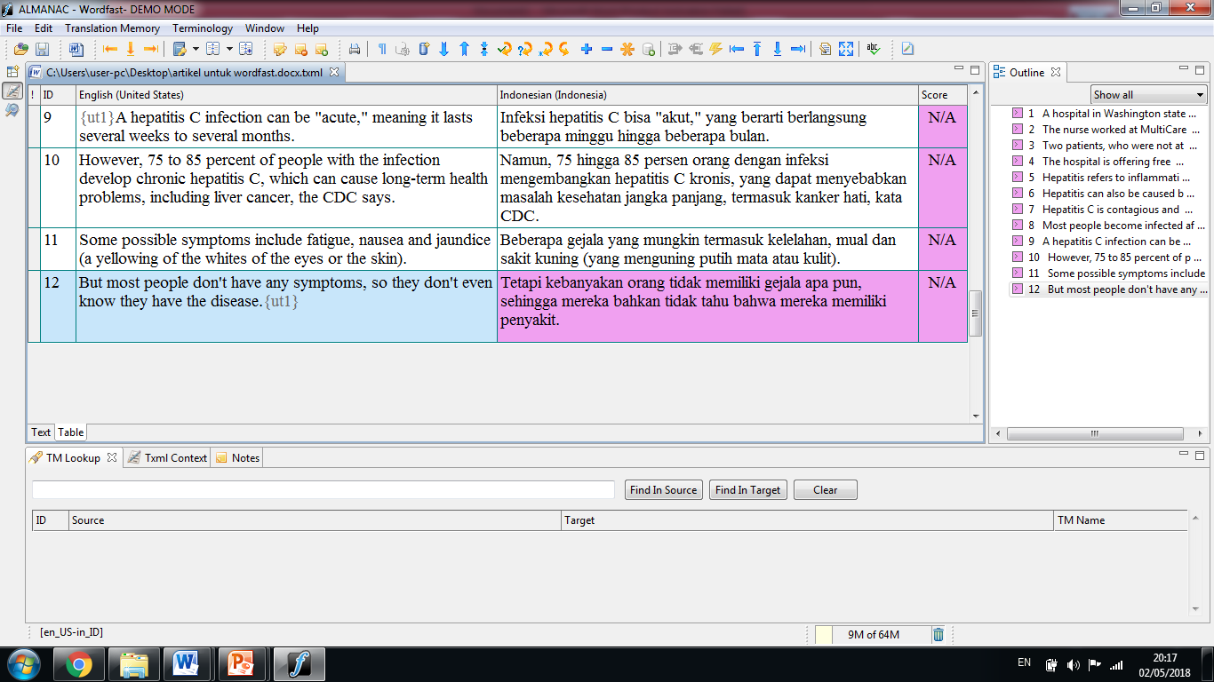Open Google Chrome from the taskbar
This screenshot has width=1214, height=682.
pyautogui.click(x=78, y=664)
